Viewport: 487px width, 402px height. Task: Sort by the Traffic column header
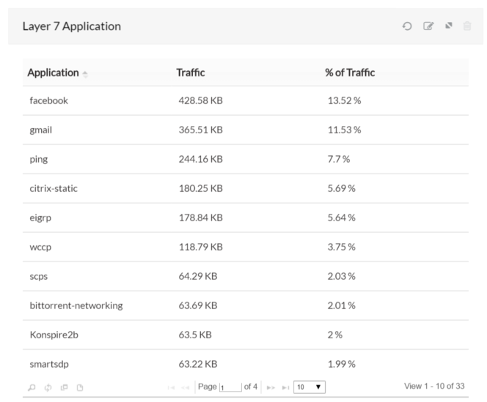pos(191,73)
